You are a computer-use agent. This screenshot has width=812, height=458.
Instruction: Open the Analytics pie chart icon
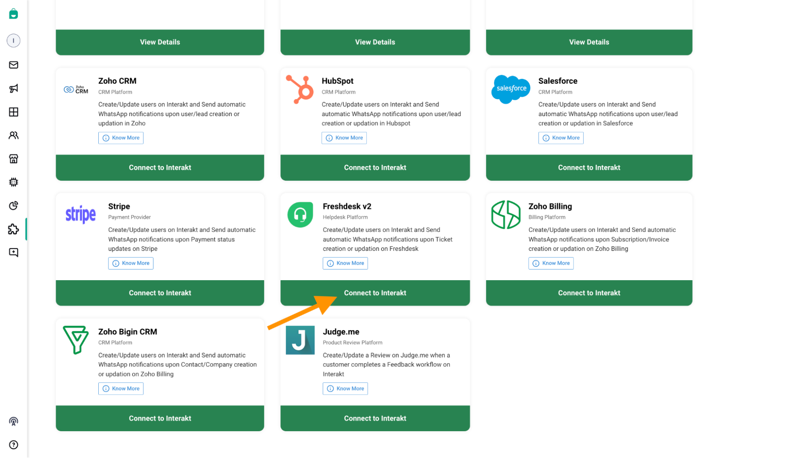(x=13, y=205)
